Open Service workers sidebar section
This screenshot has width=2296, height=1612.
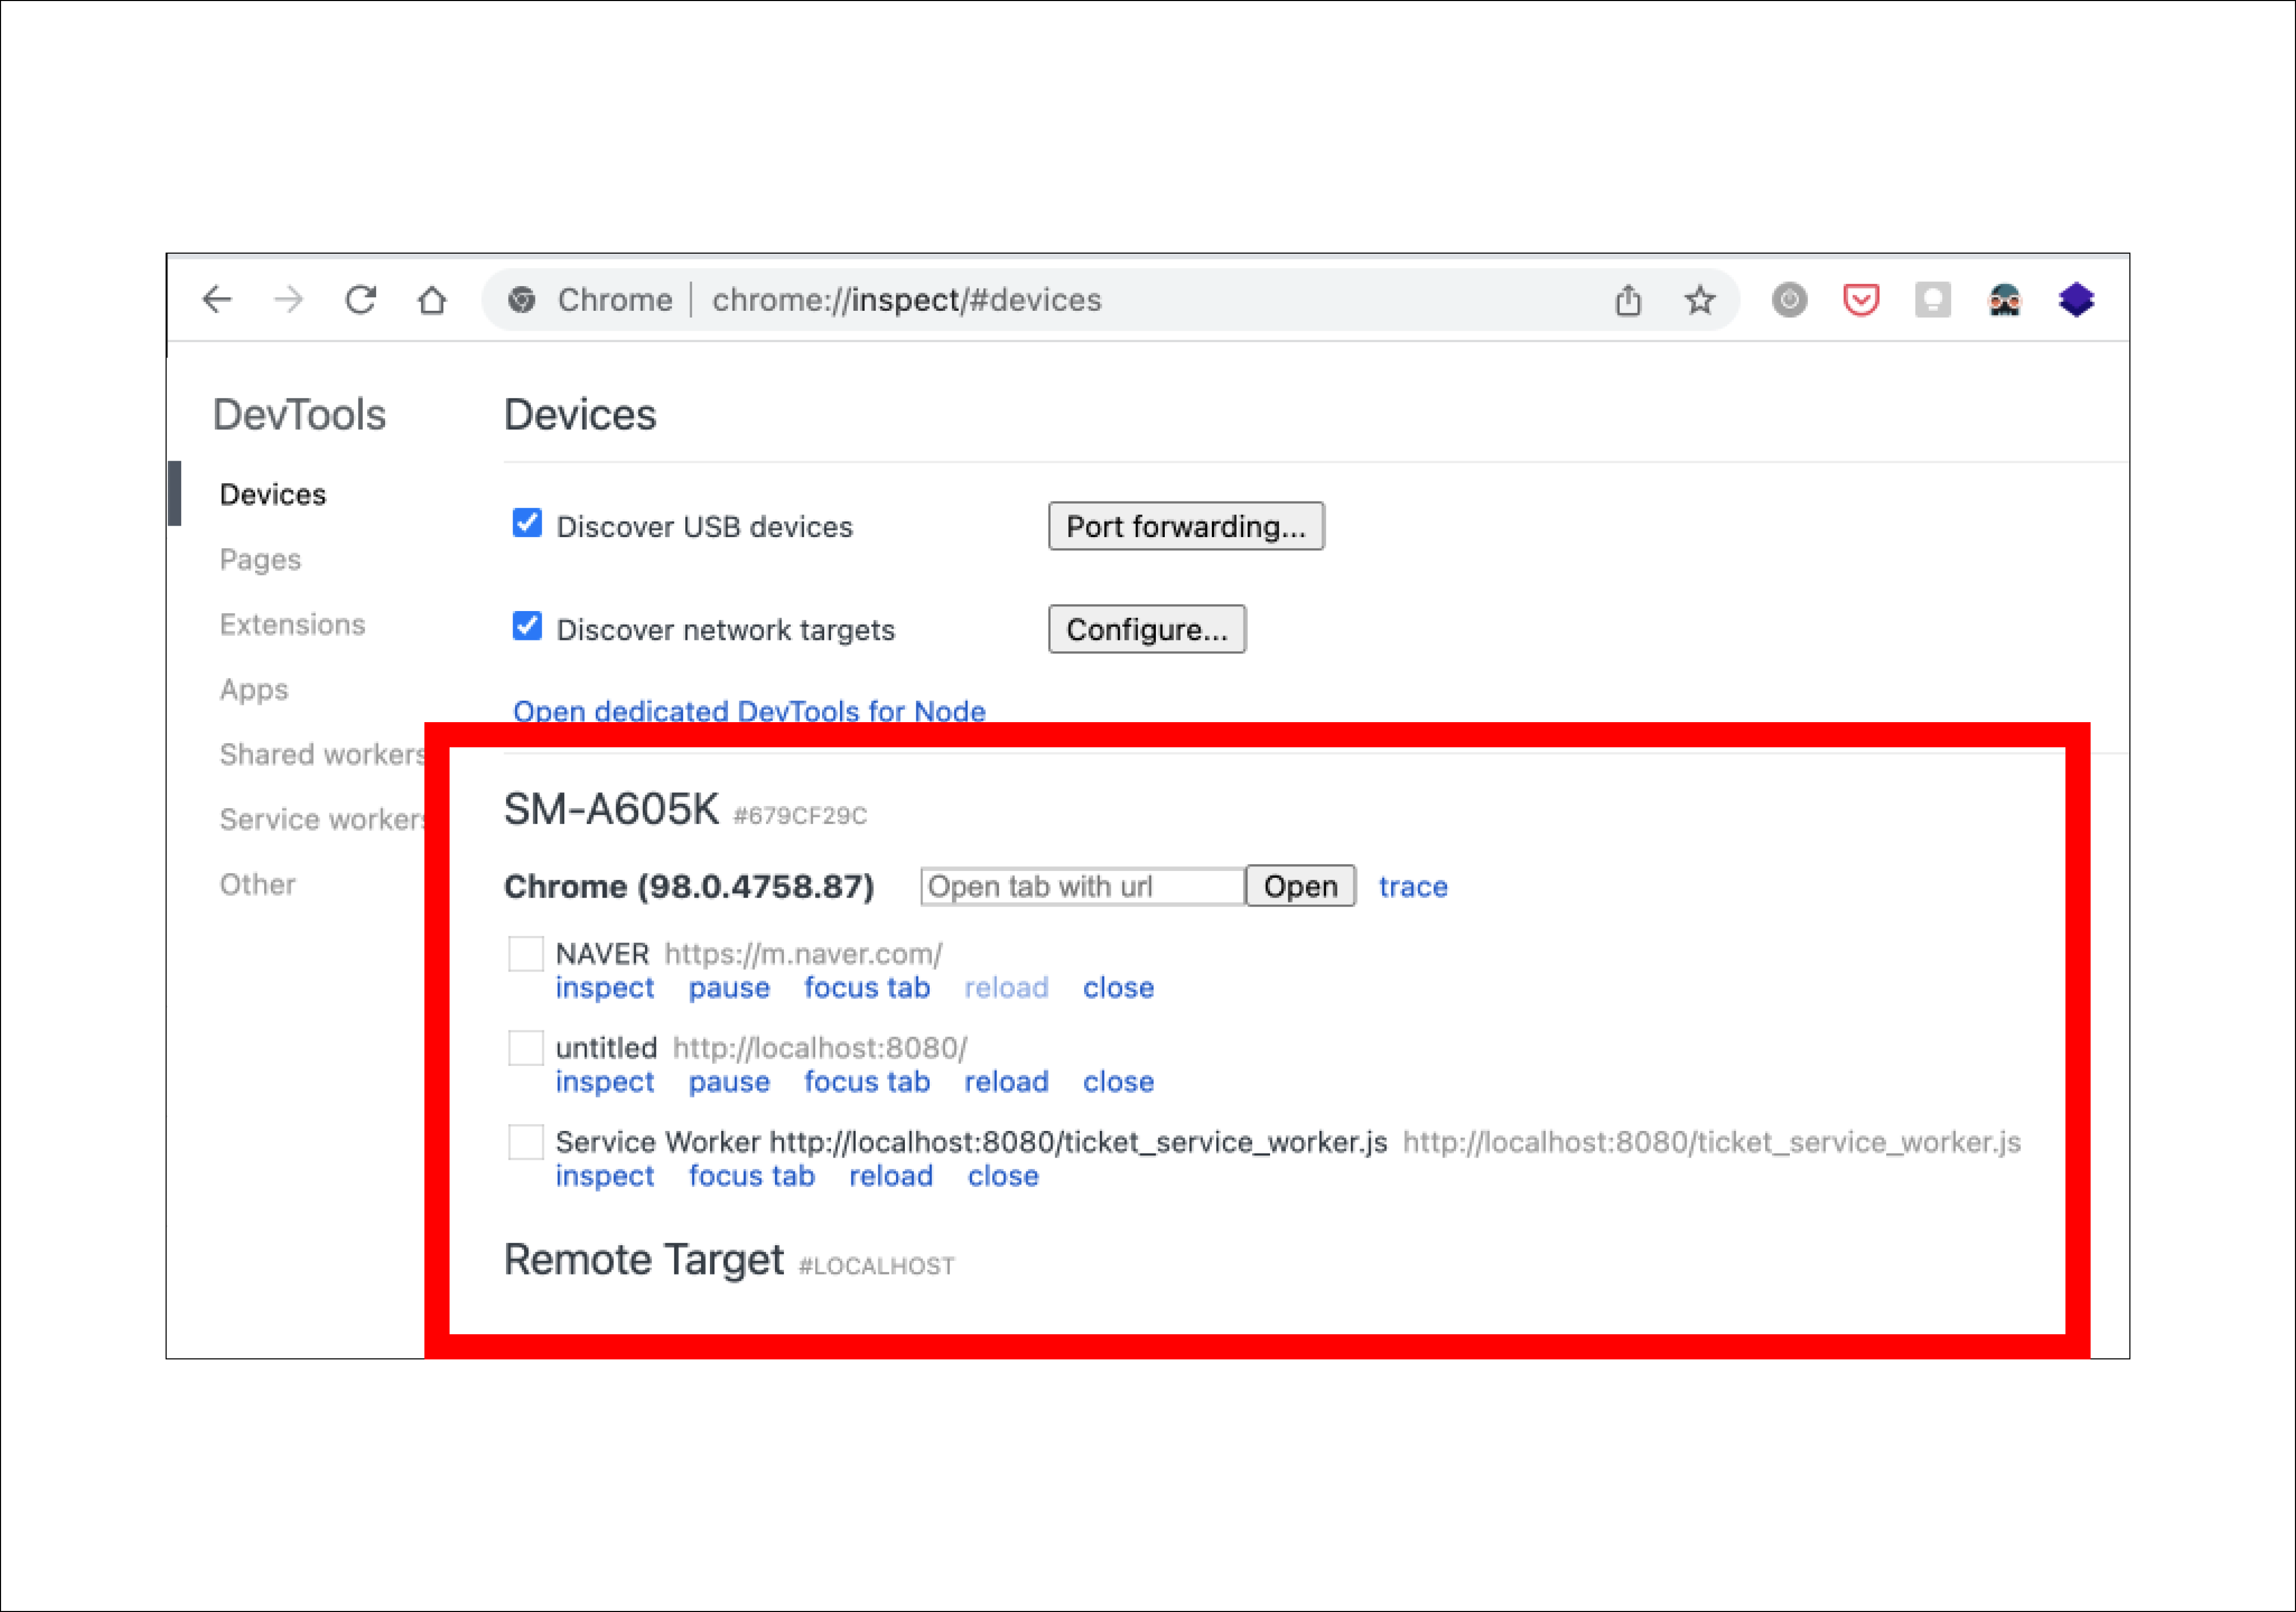click(x=321, y=819)
